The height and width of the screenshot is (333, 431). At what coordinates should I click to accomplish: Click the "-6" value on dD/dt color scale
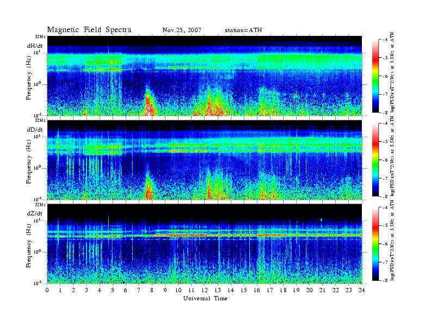pyautogui.click(x=385, y=160)
